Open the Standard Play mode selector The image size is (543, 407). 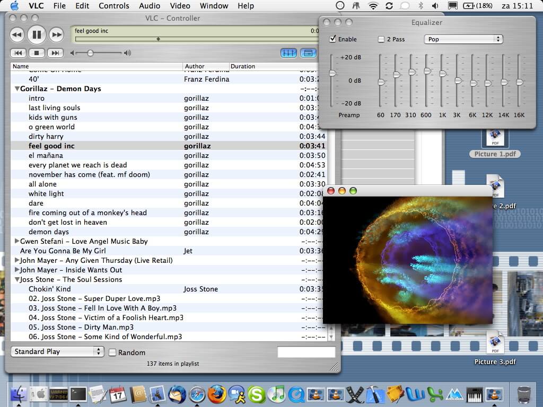pyautogui.click(x=57, y=351)
